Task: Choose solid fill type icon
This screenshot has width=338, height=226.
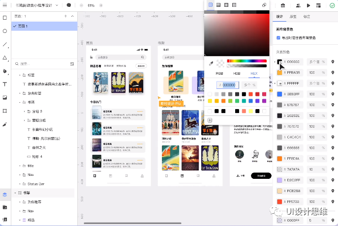Action: pyautogui.click(x=211, y=5)
